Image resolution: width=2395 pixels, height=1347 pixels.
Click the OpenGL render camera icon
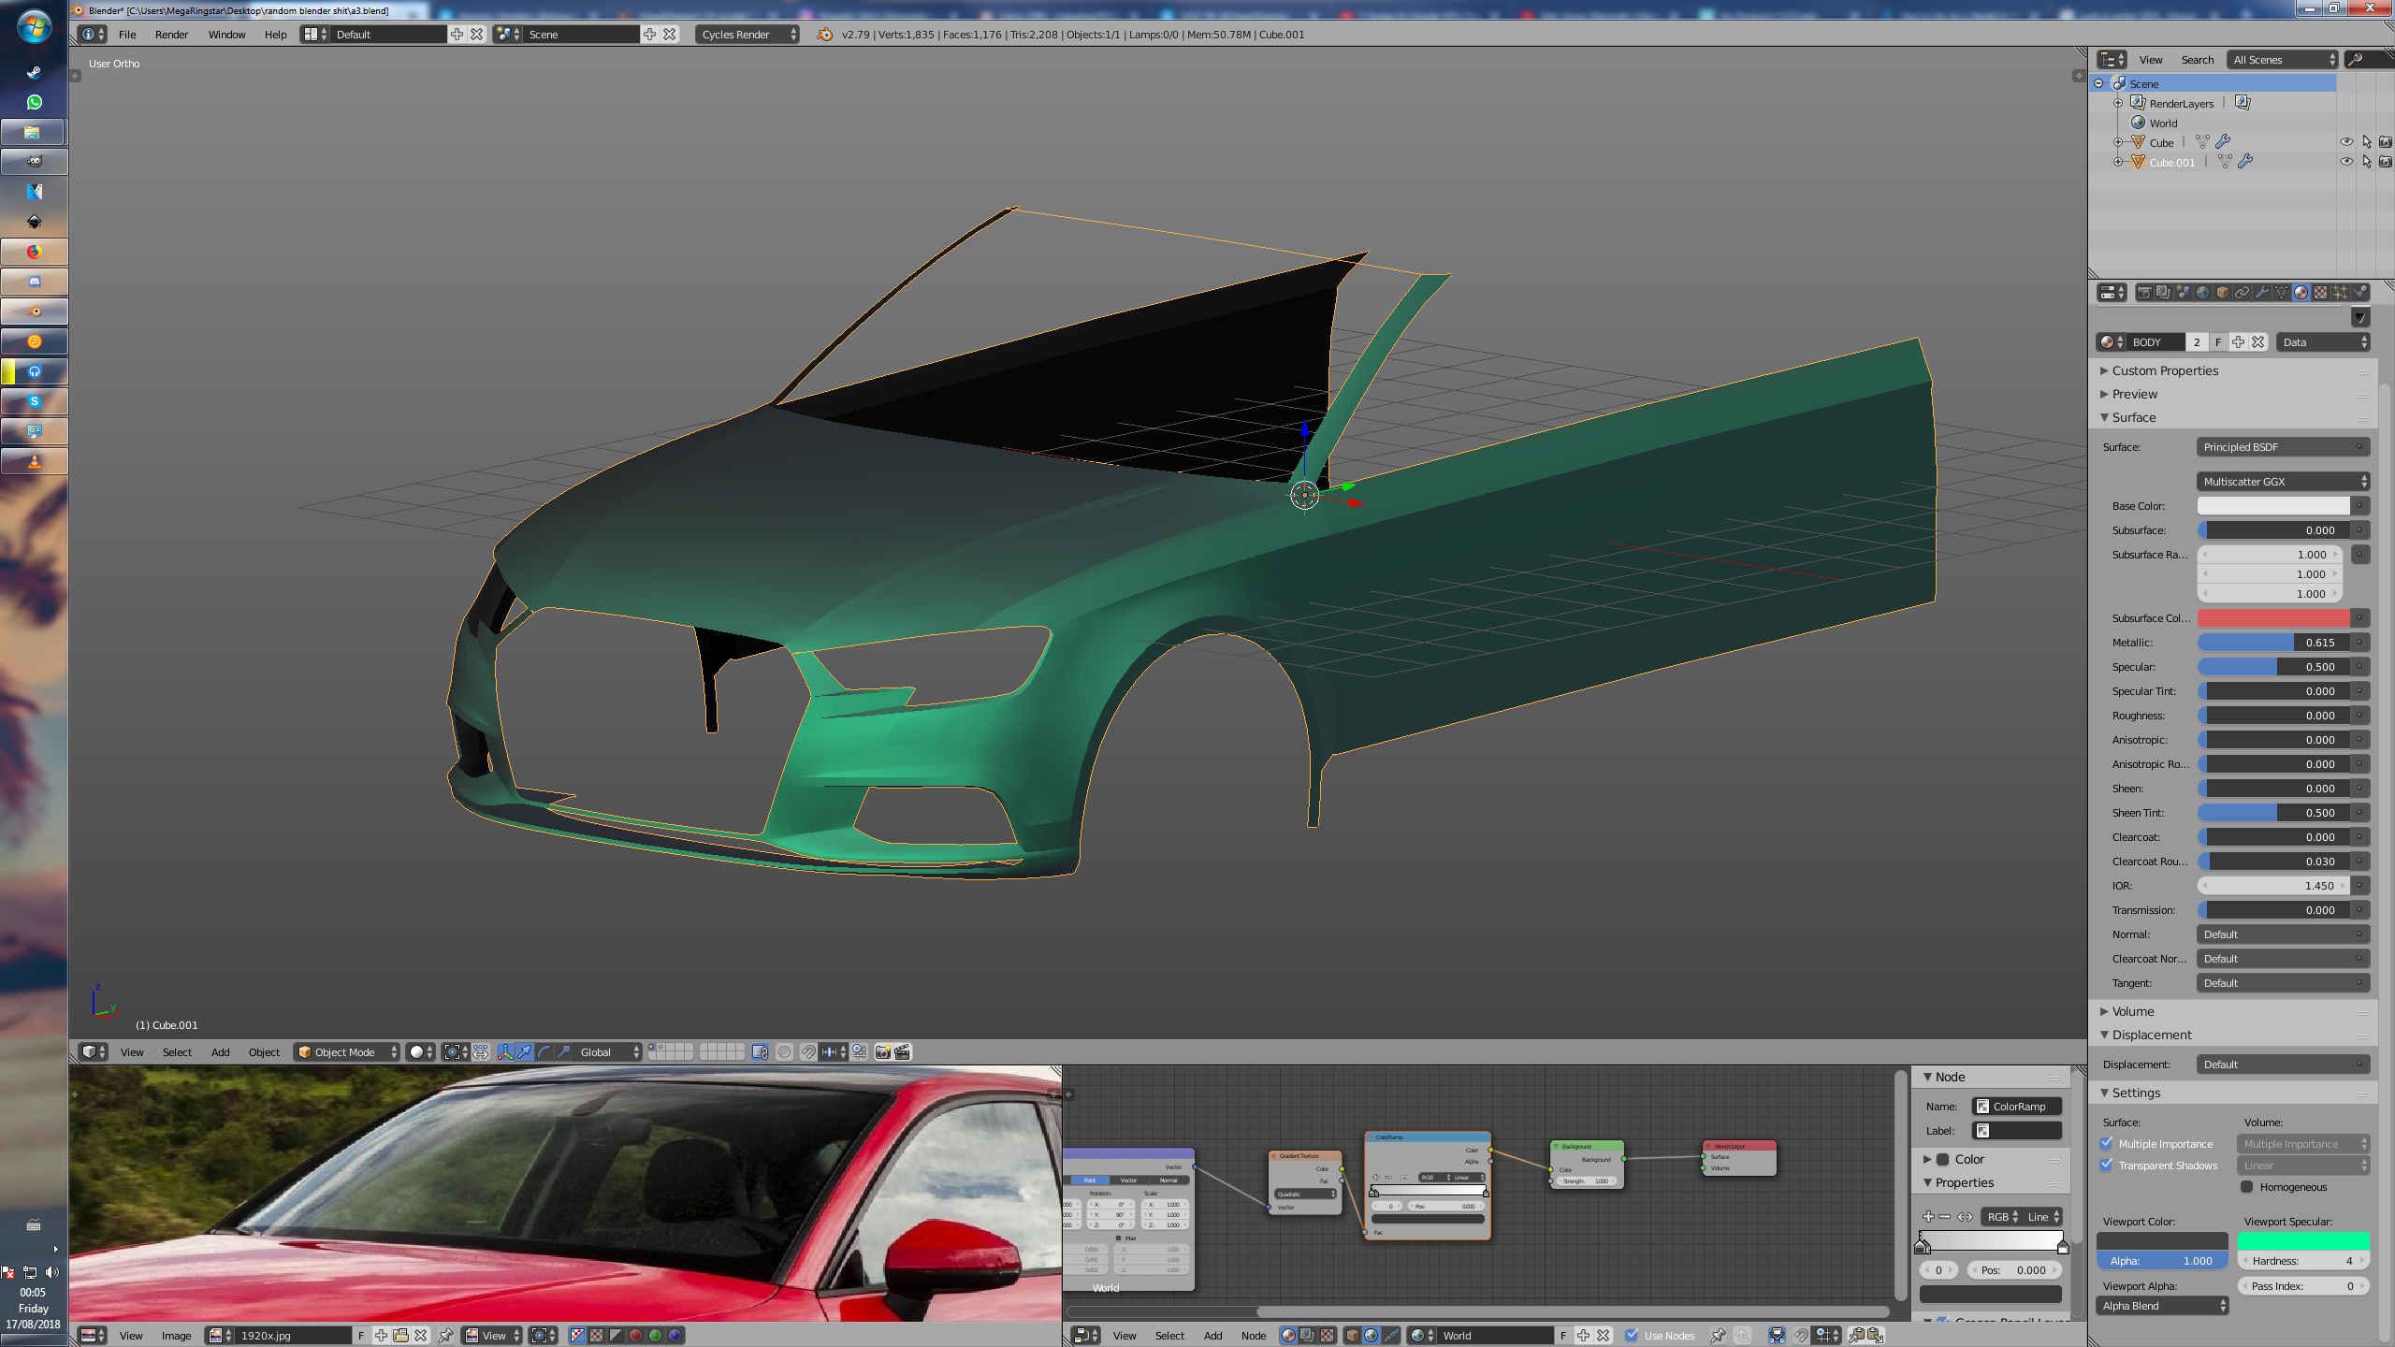click(x=882, y=1052)
